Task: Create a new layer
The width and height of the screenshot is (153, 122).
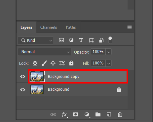Action: [109, 114]
